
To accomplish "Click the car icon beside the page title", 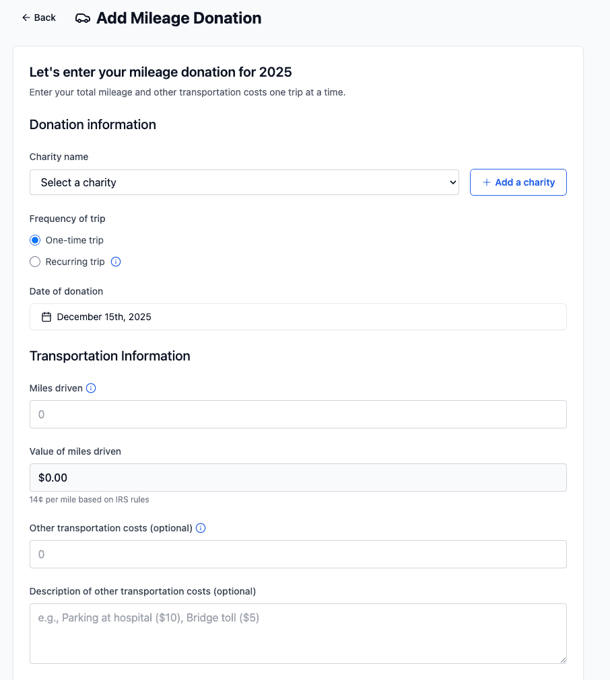I will click(x=83, y=18).
